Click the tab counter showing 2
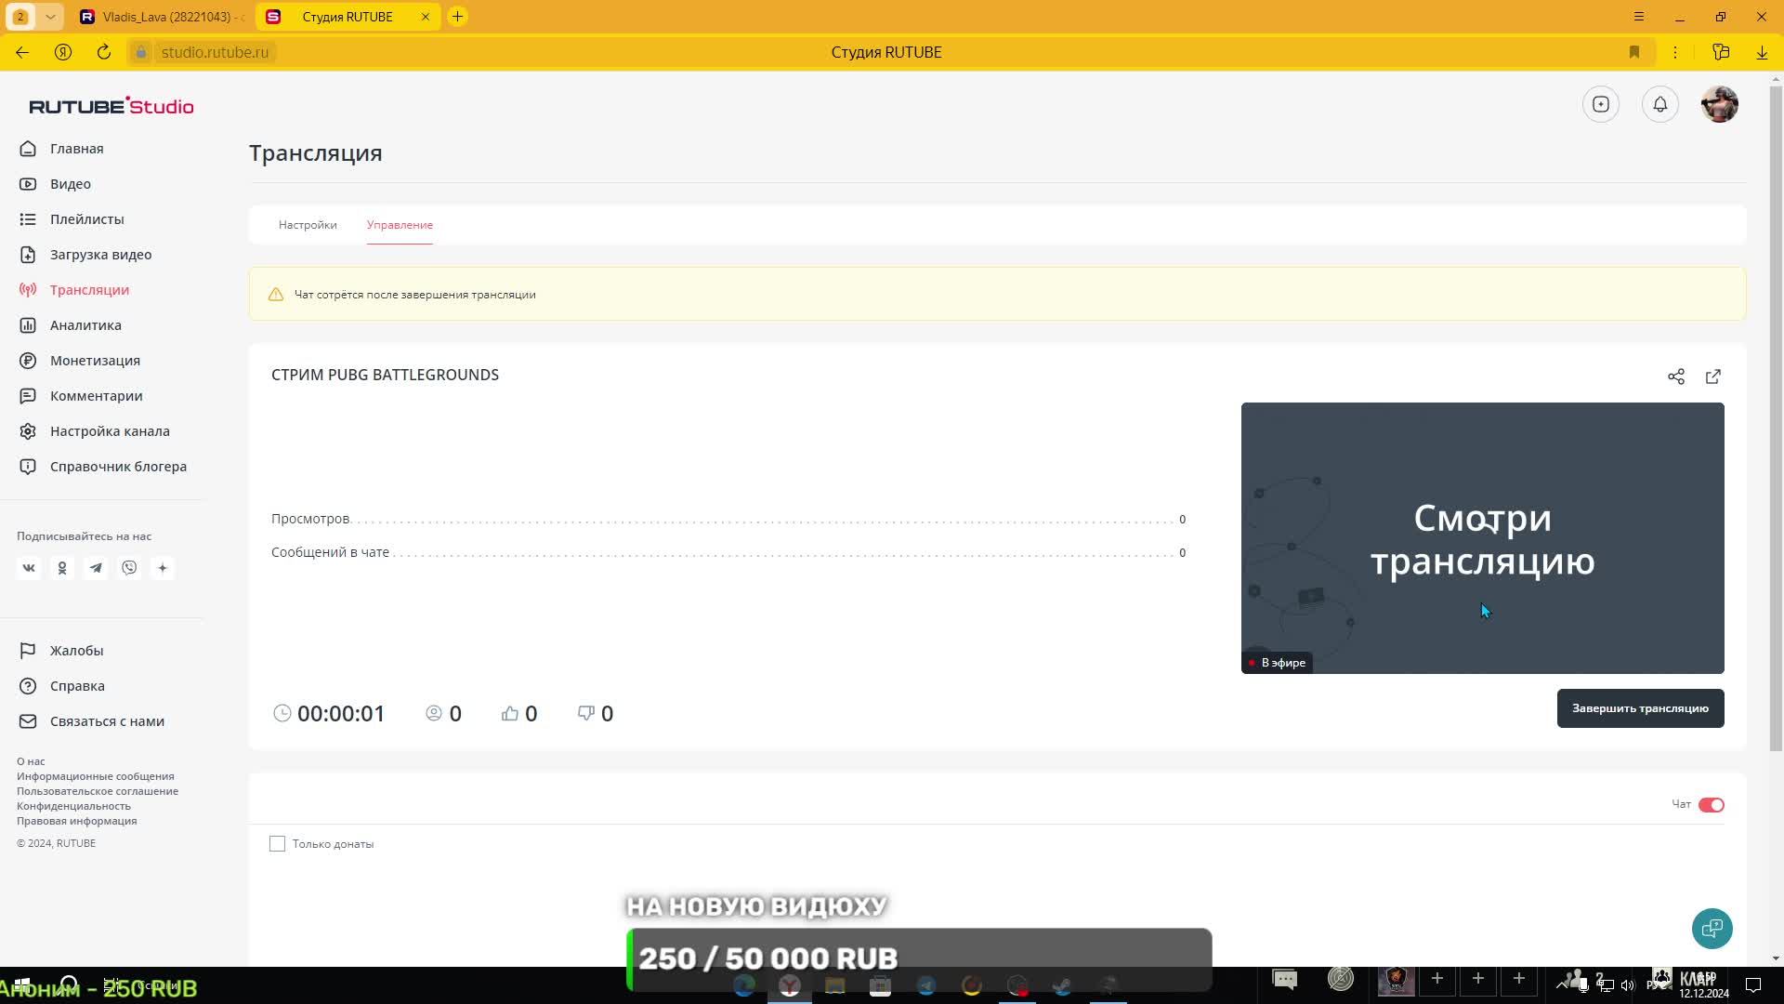1784x1004 pixels. tap(20, 17)
